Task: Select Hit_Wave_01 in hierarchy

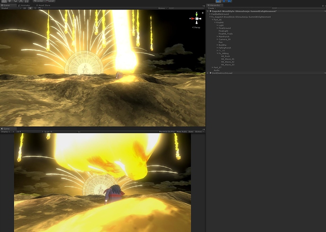Action: click(x=228, y=59)
